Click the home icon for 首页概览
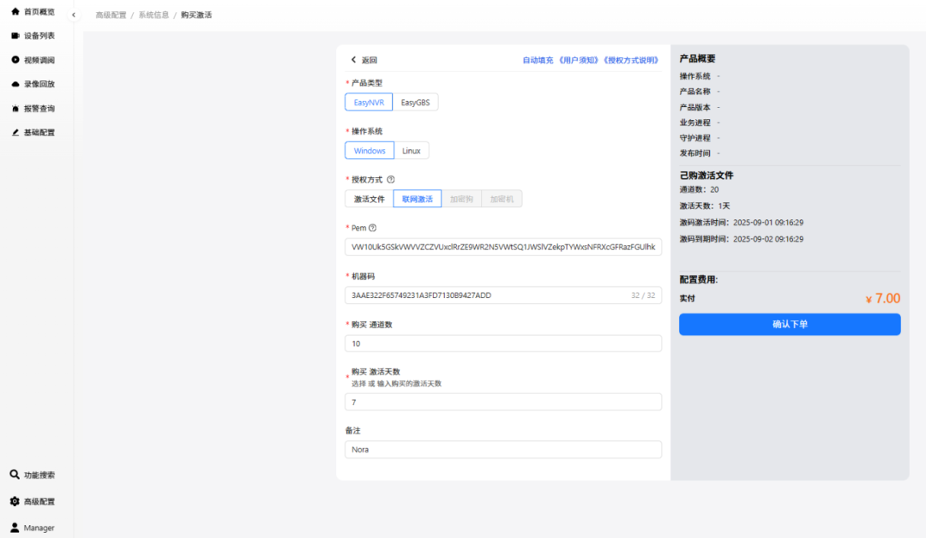This screenshot has height=538, width=926. [15, 11]
